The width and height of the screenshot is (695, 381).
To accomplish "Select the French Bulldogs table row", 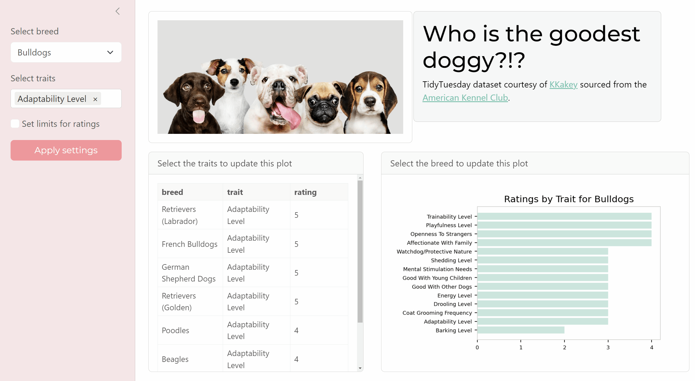I will point(190,244).
